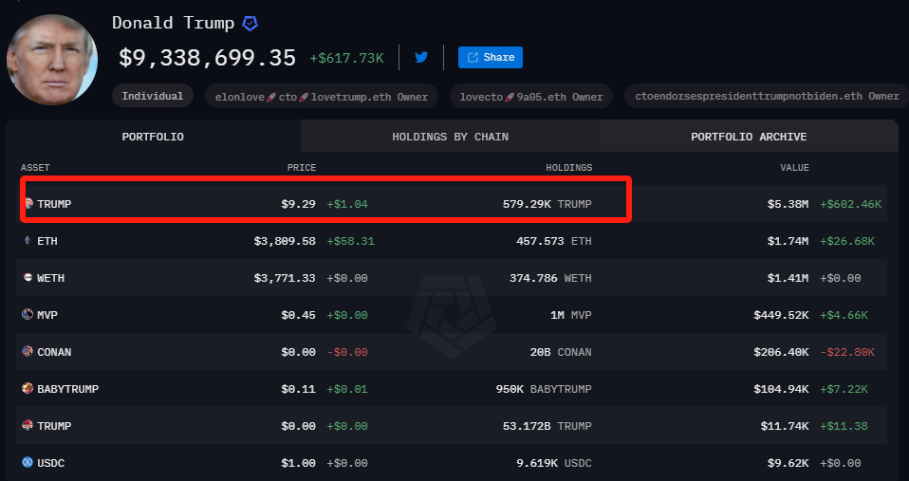Open the Donald Trump profile photo

click(x=52, y=60)
